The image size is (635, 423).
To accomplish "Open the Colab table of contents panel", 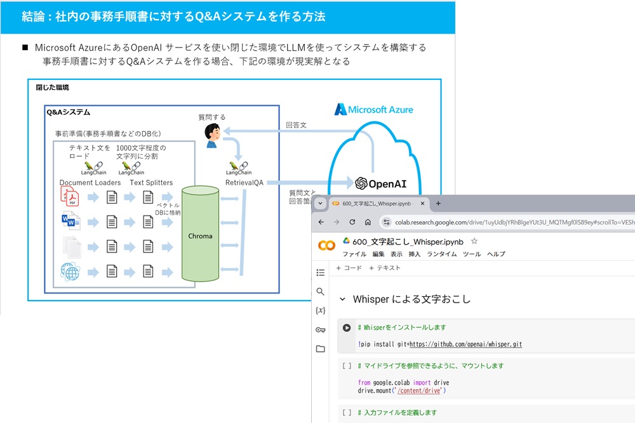I will click(x=320, y=273).
